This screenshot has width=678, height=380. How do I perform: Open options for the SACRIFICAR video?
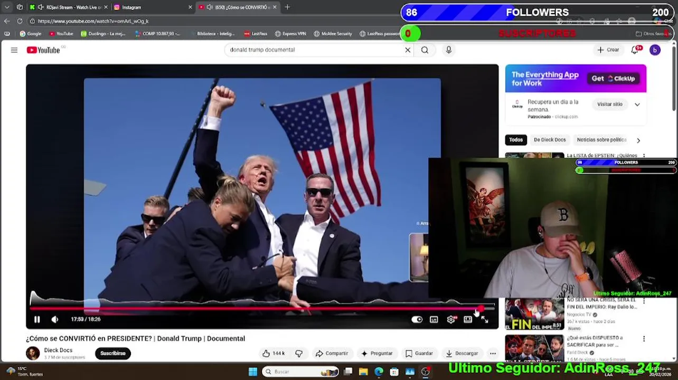(644, 339)
